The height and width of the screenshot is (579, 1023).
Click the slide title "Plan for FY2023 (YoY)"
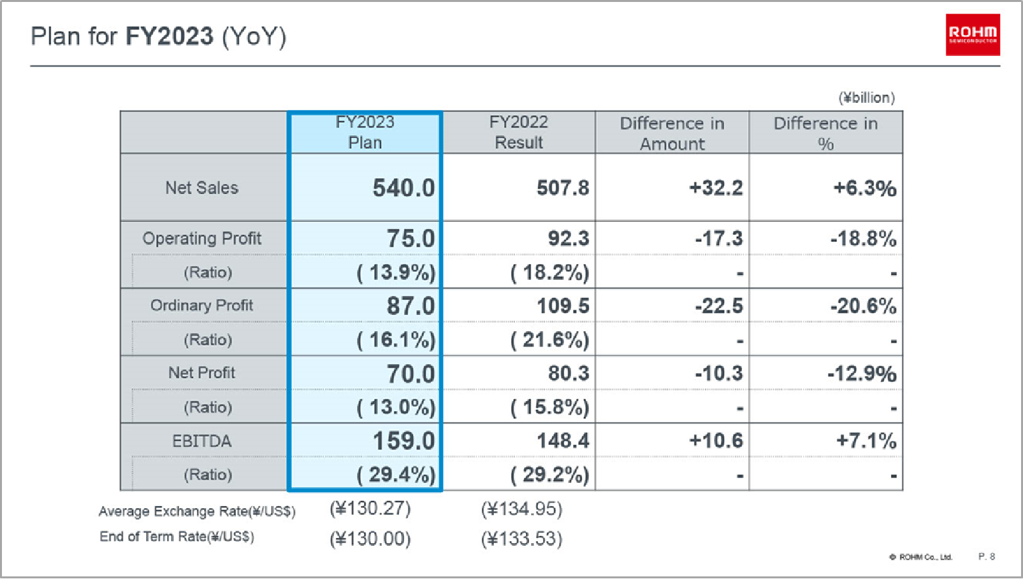(159, 36)
